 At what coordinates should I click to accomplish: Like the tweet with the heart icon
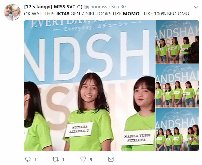tap(83, 159)
